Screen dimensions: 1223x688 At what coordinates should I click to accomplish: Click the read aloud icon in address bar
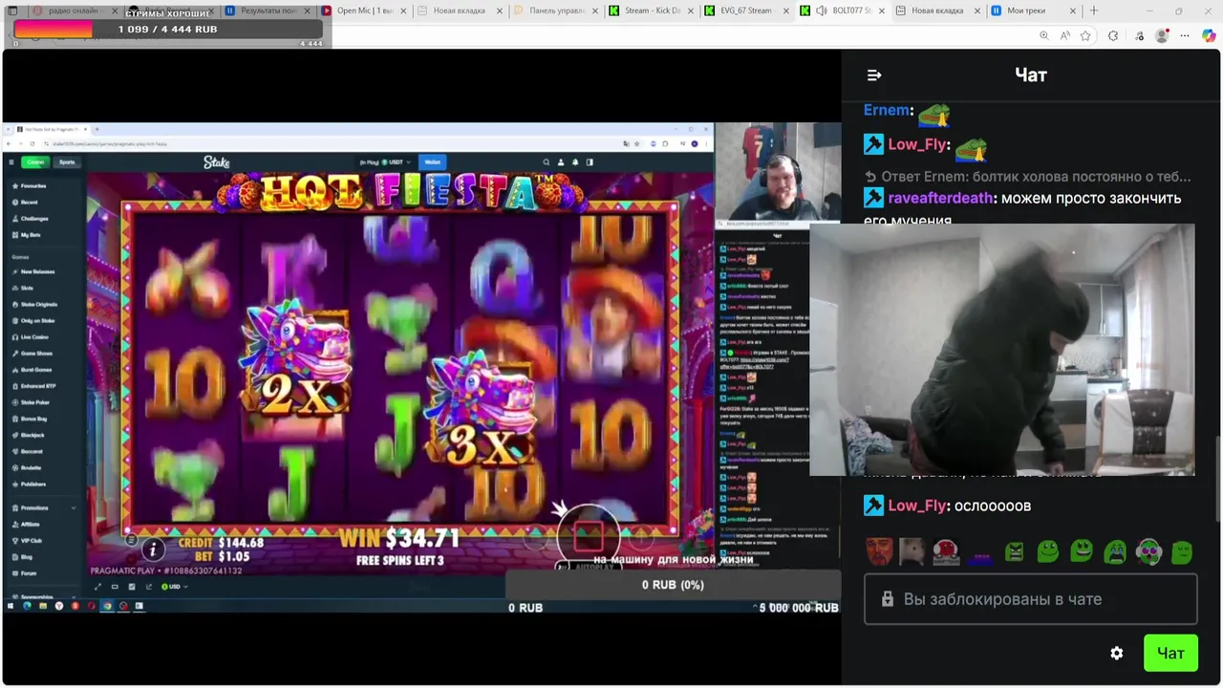pos(1064,35)
